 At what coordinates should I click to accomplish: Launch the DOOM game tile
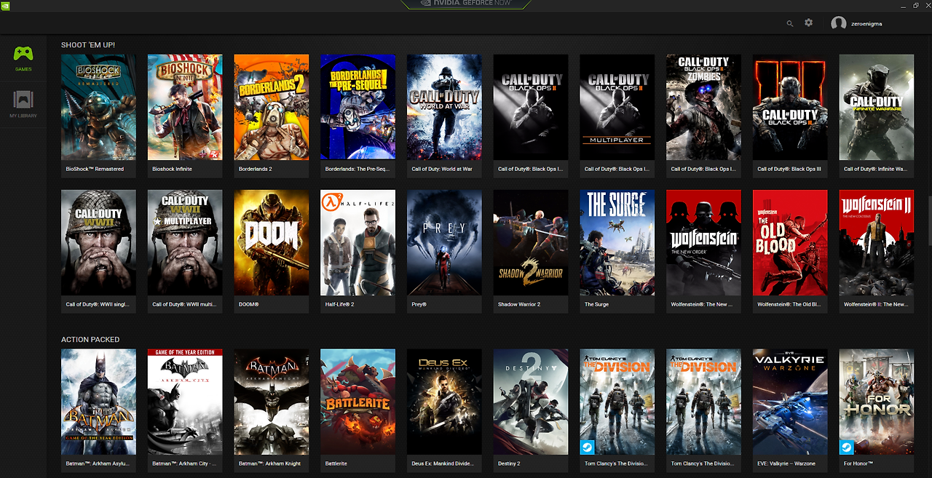coord(271,242)
